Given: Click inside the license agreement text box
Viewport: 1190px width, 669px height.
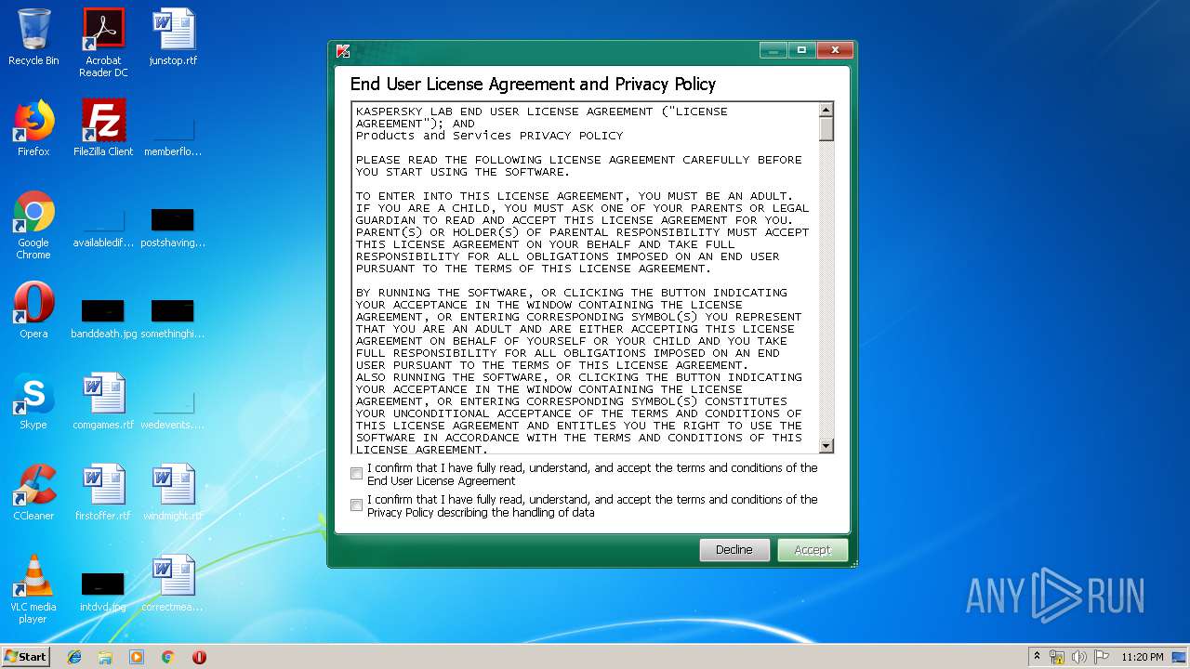Looking at the screenshot, I should 586,279.
